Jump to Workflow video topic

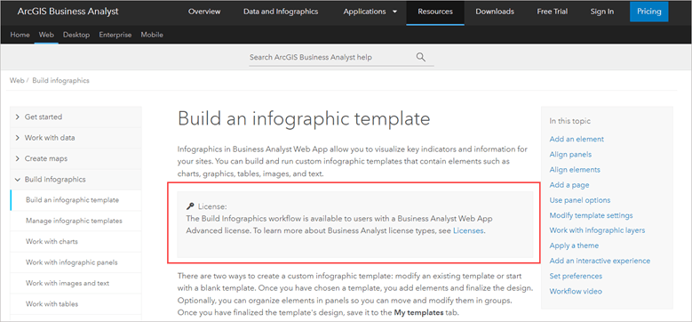pos(576,292)
